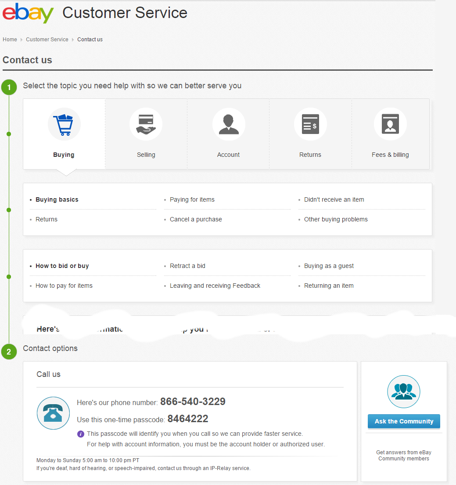Click the support hours text
The width and height of the screenshot is (456, 485).
(x=88, y=460)
